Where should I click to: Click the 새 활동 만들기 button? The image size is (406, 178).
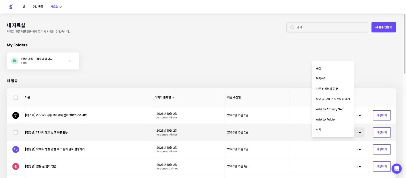click(383, 27)
